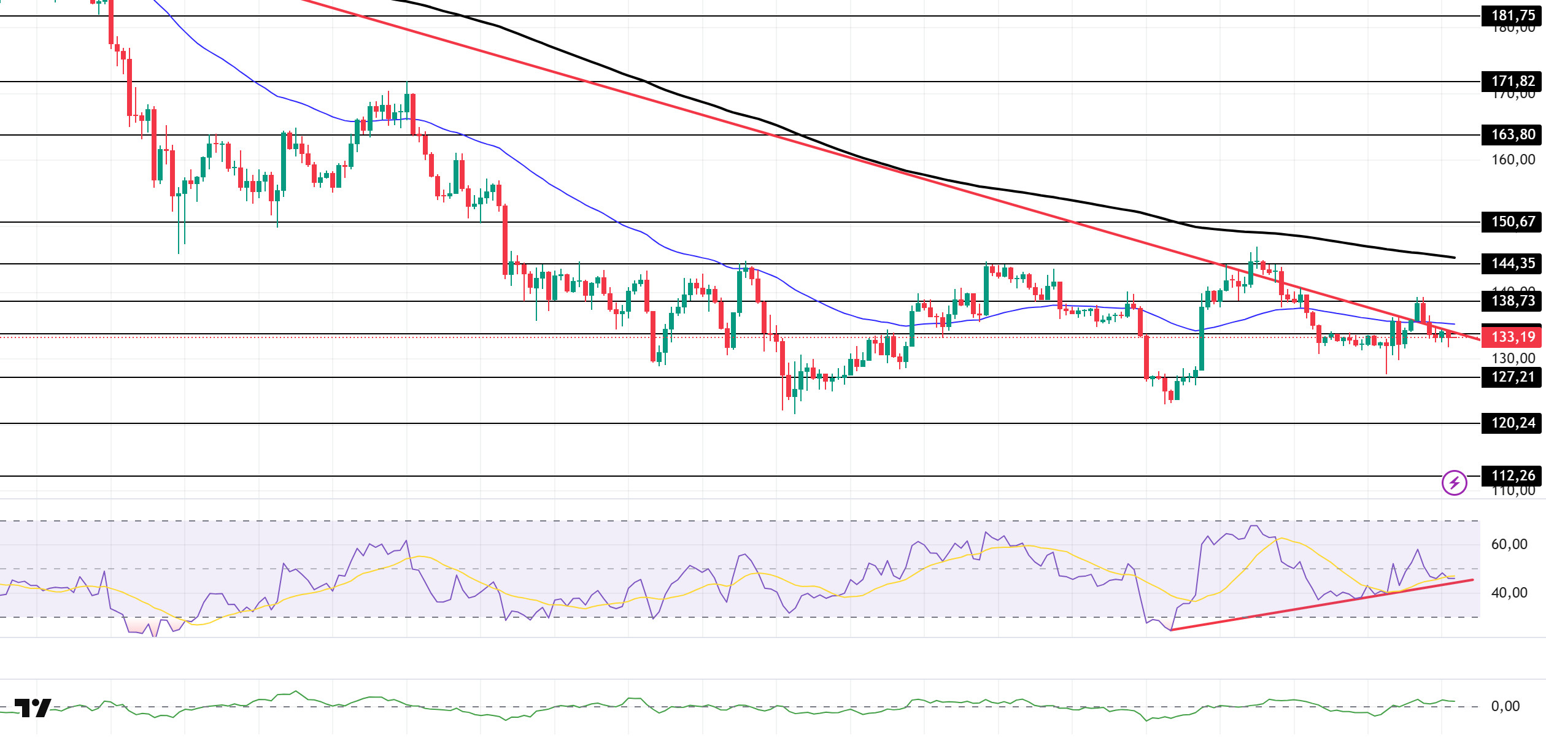Select the 112,26 price level label
Screen dimensions: 1546x743
[x=1512, y=475]
